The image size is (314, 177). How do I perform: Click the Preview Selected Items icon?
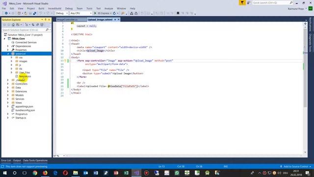pyautogui.click(x=42, y=25)
